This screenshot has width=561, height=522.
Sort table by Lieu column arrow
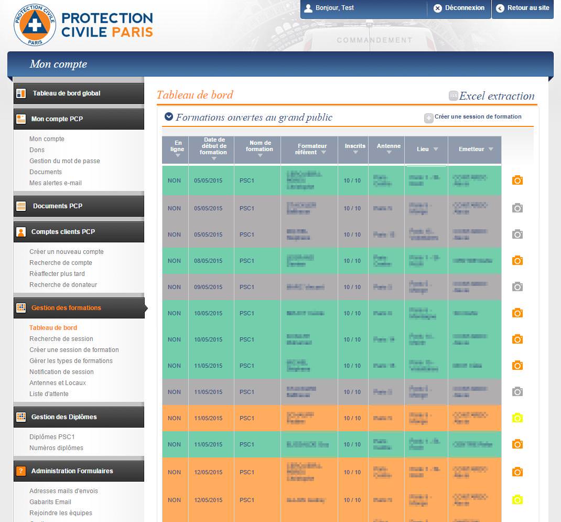point(436,150)
